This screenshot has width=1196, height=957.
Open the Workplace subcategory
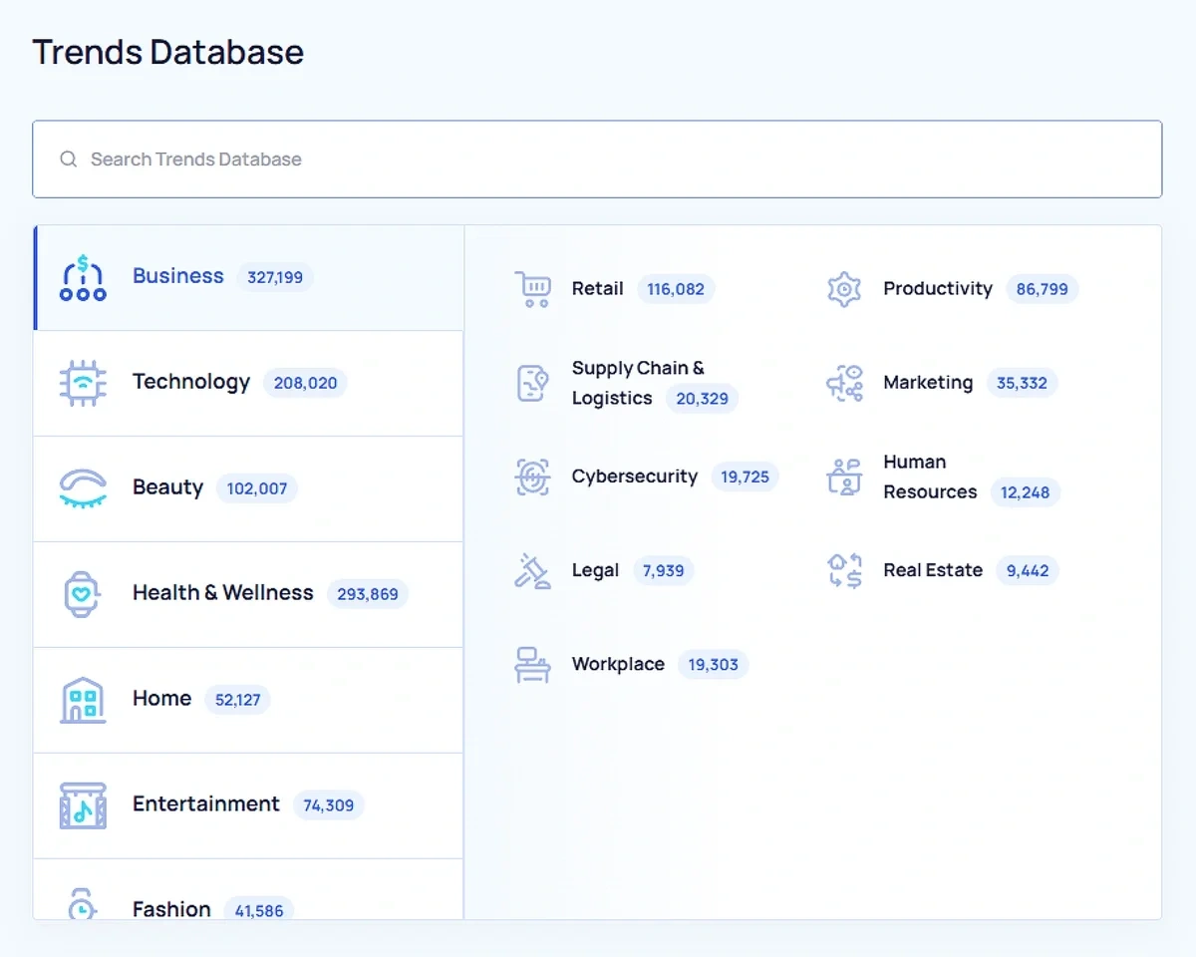point(618,664)
